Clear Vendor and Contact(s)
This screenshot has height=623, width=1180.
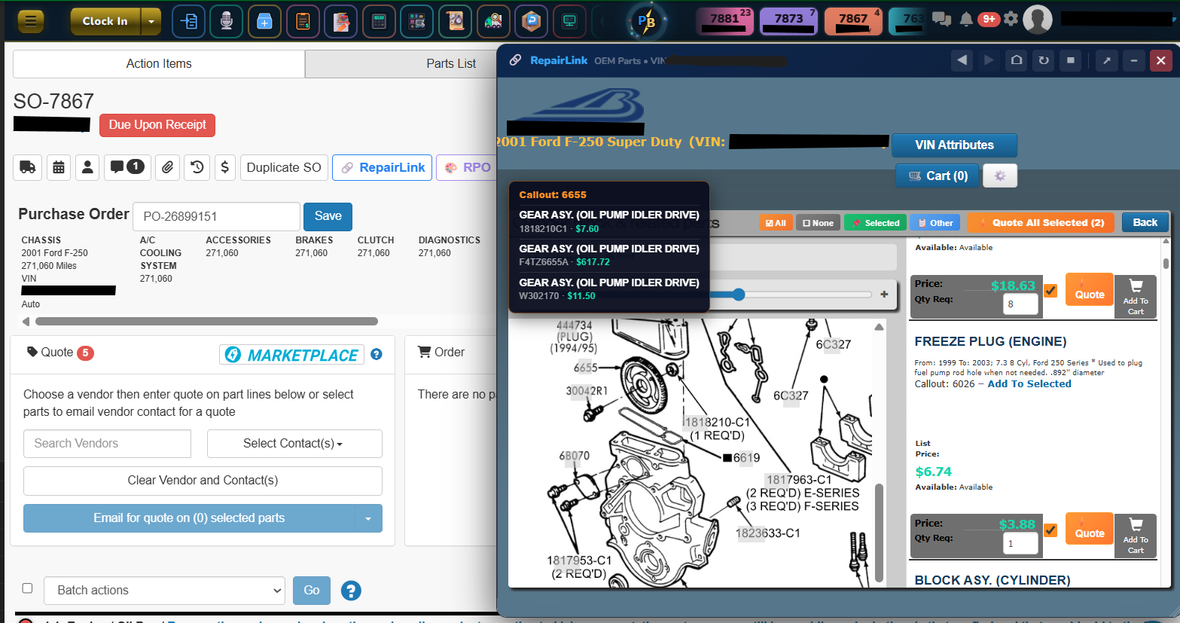pyautogui.click(x=203, y=481)
